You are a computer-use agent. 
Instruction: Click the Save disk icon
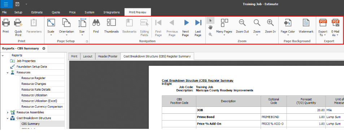(18, 4)
